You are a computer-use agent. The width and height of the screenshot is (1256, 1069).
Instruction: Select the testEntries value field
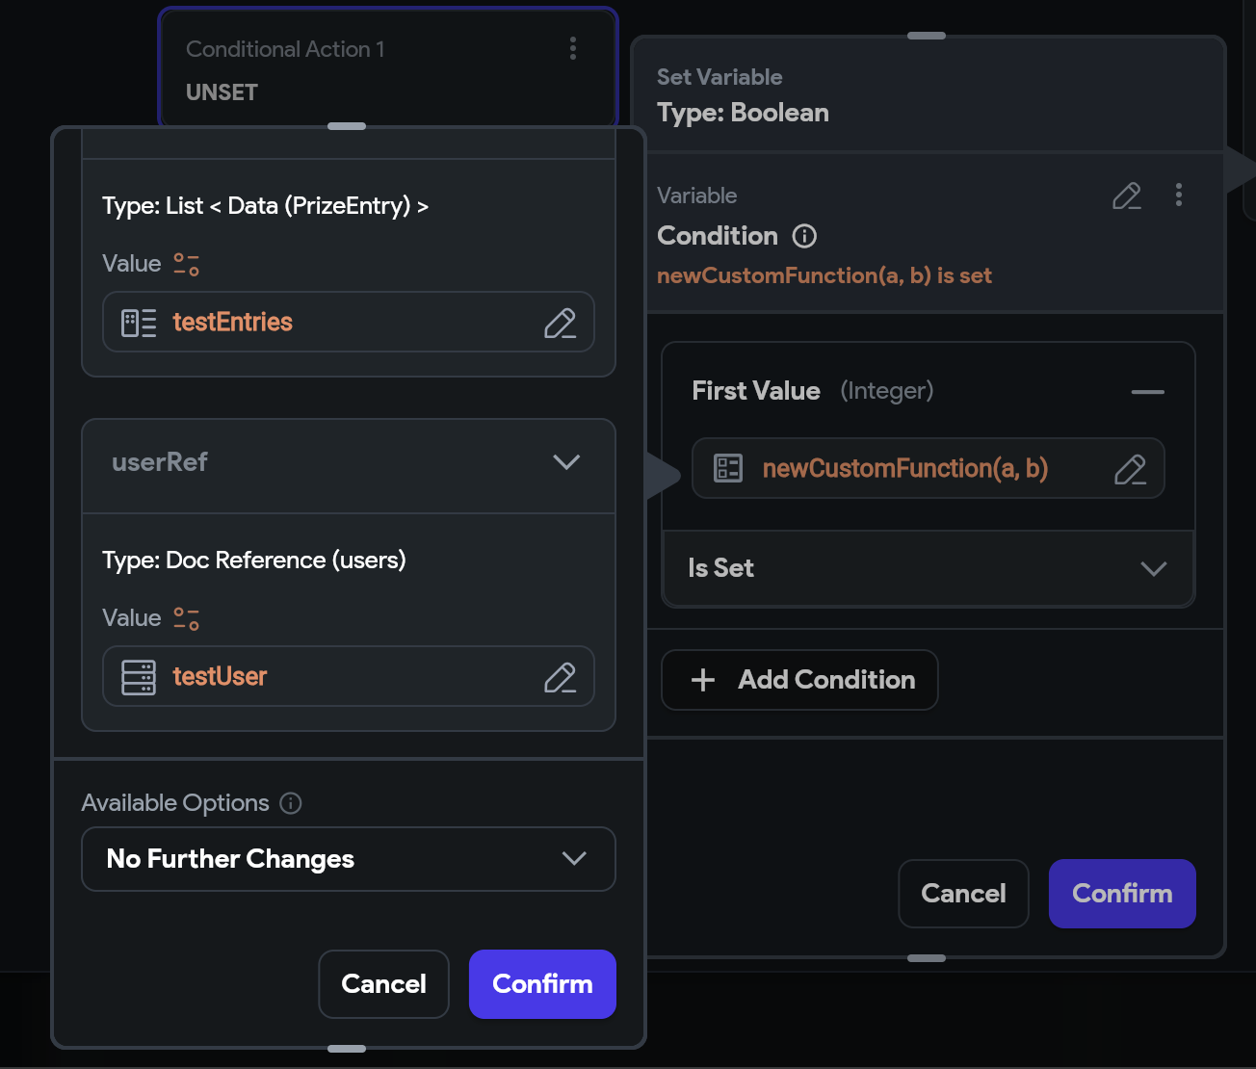349,323
